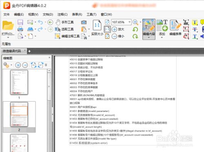The image size is (204, 152).
Task: Expand the email icon dropdown arrow
Action: coord(35,22)
